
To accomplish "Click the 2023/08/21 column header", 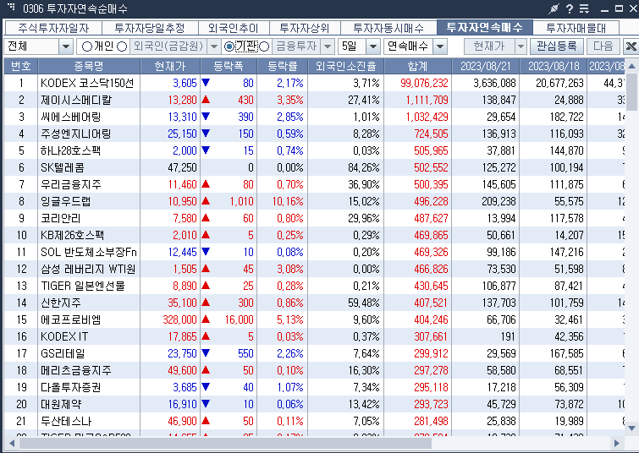I will pos(485,66).
